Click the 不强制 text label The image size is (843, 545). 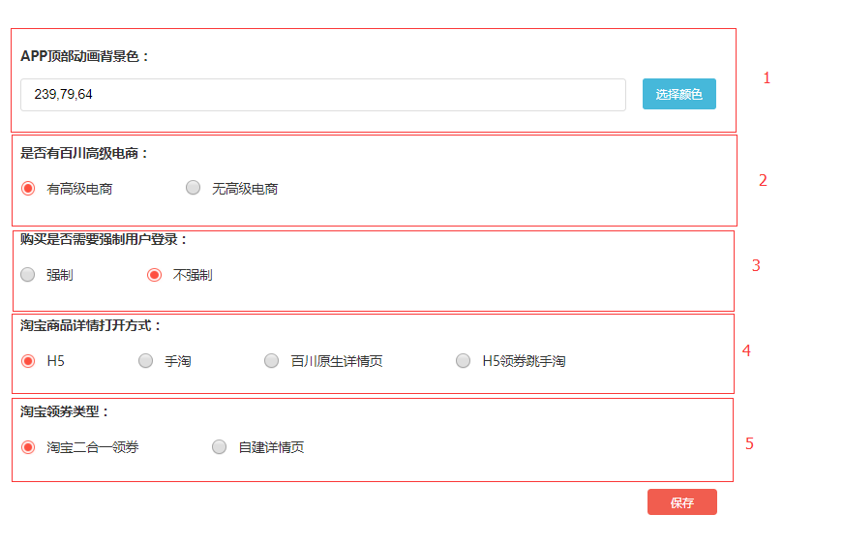pyautogui.click(x=193, y=275)
